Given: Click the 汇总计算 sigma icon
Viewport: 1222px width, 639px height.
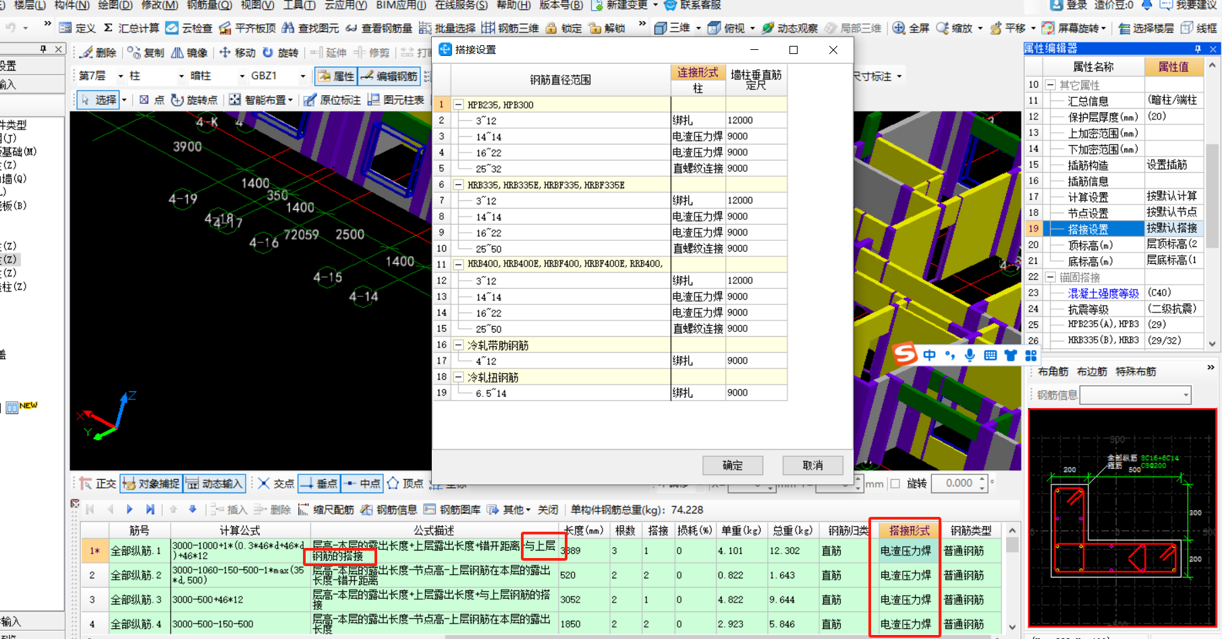Looking at the screenshot, I should click(x=108, y=28).
